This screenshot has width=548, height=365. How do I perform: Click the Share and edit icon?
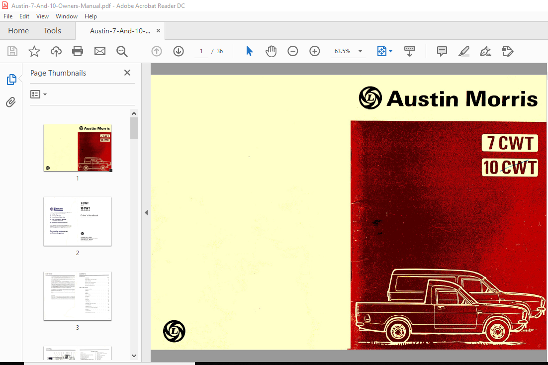pyautogui.click(x=507, y=51)
